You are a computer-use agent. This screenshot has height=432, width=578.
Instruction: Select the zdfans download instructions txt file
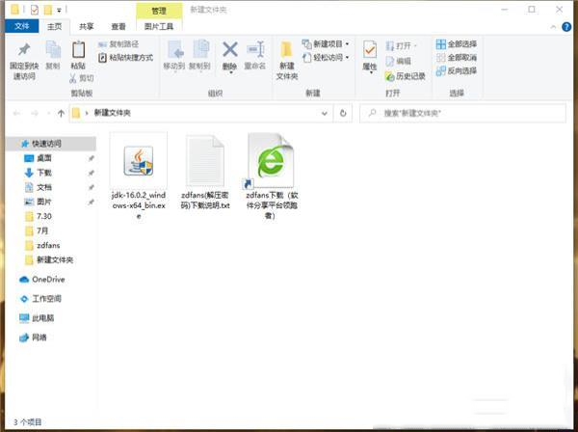[205, 162]
